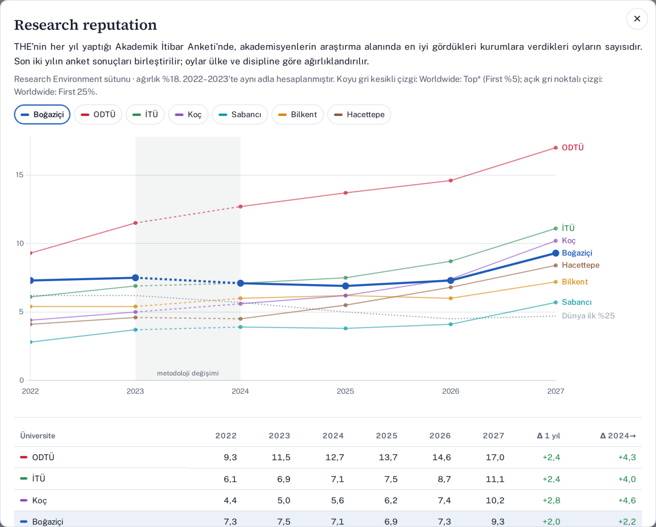Click ODTÜ's 2027 value 17,0 in table
656x527 pixels.
(495, 457)
